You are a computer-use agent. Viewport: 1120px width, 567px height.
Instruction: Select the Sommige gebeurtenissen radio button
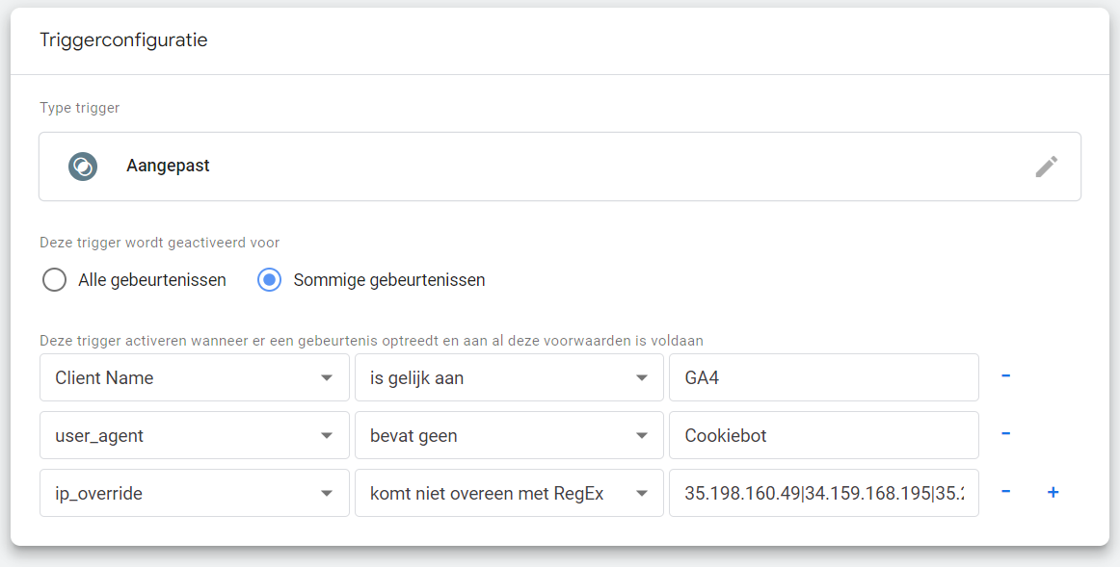(x=270, y=280)
